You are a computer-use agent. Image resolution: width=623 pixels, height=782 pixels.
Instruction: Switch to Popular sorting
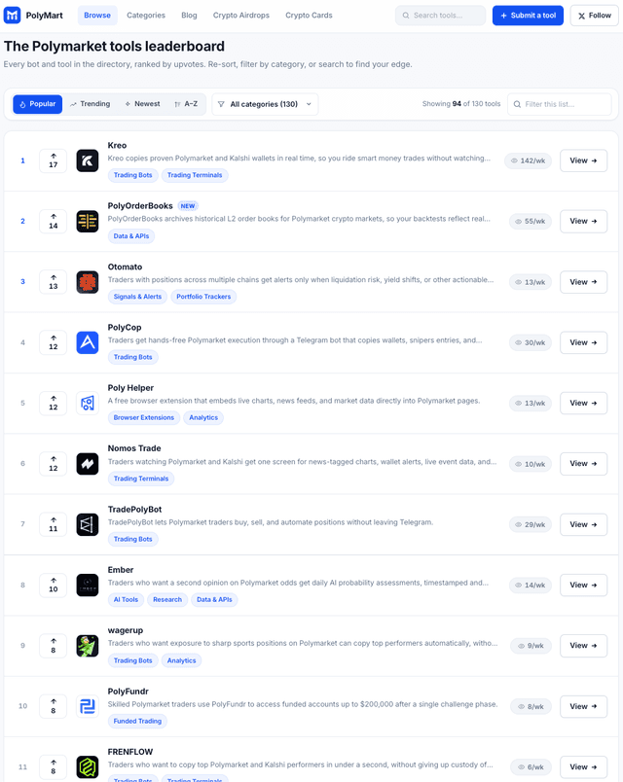tap(37, 104)
